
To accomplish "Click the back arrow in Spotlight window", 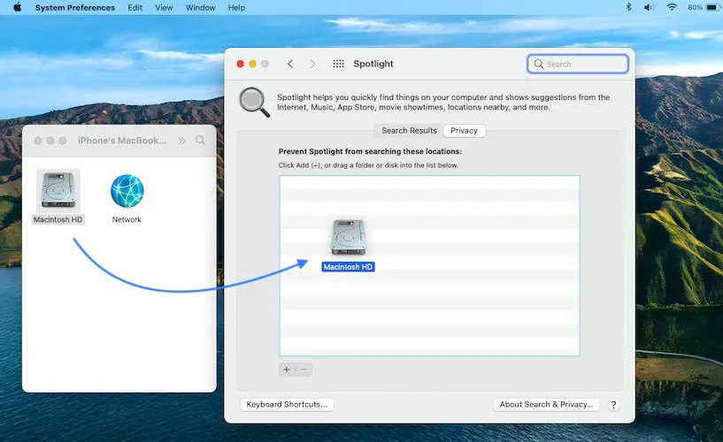I will click(x=290, y=64).
